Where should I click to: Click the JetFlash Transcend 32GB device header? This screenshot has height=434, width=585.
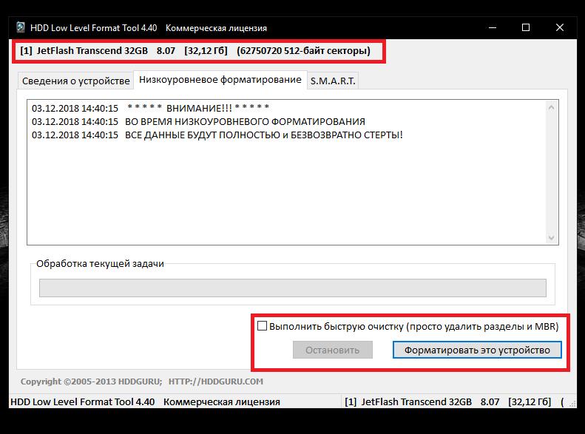[195, 51]
